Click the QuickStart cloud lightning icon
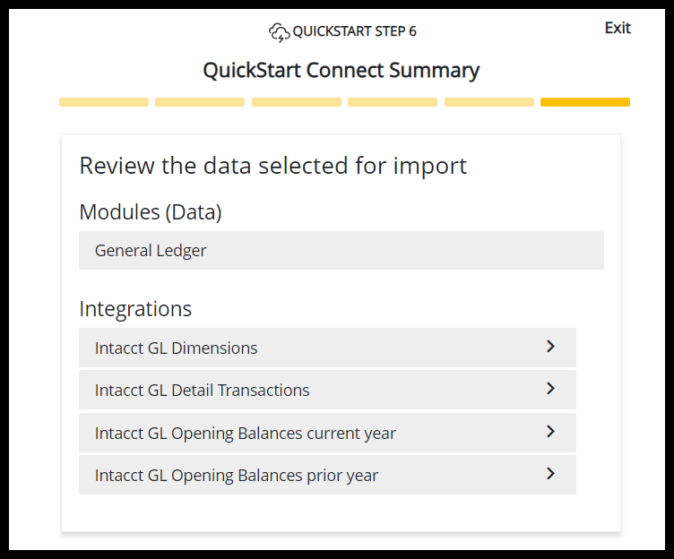674x559 pixels. [x=279, y=32]
